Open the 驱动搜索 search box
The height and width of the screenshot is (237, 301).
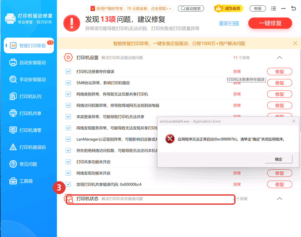(191, 8)
